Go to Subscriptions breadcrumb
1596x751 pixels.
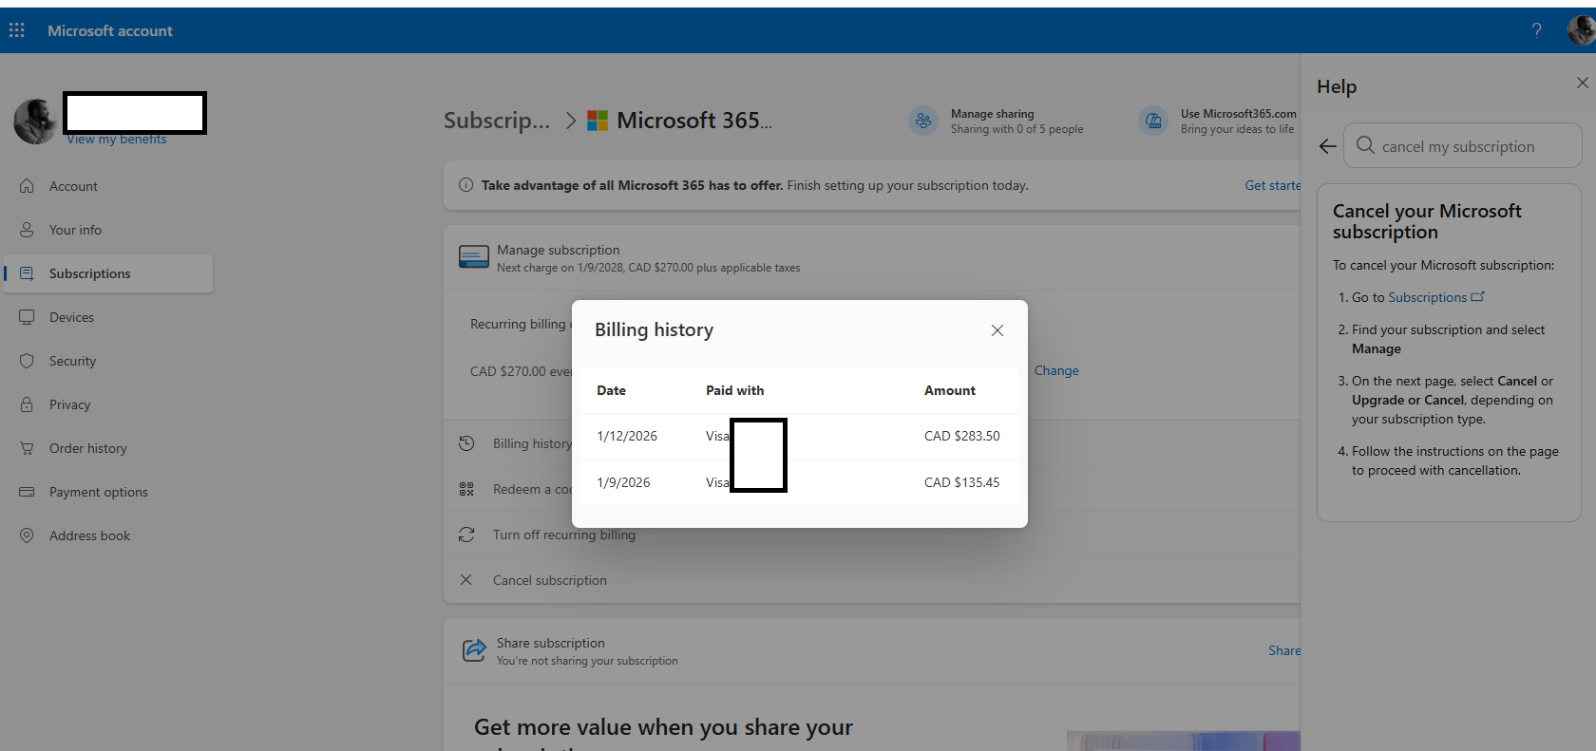pos(497,121)
